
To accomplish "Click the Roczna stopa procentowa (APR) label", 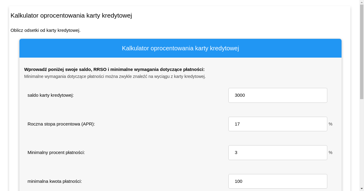I will 61,124.
